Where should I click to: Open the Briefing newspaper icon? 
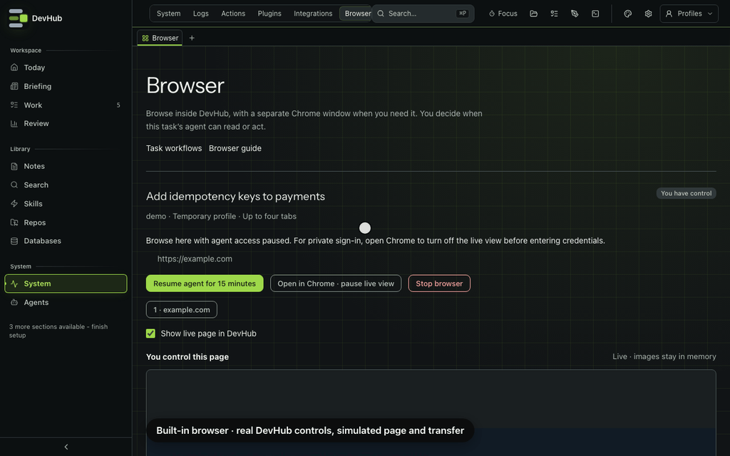[14, 86]
